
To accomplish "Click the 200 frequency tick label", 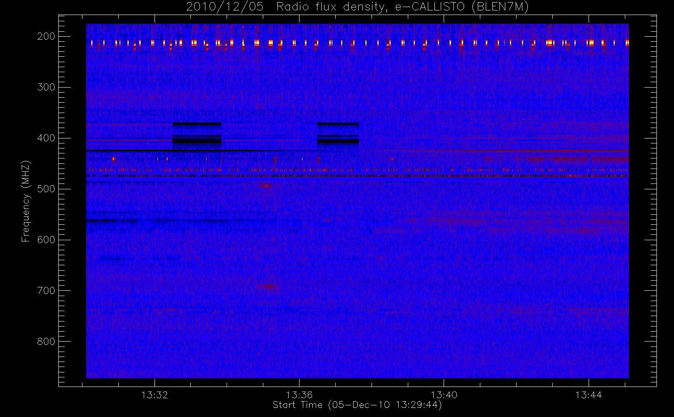I will click(x=46, y=36).
